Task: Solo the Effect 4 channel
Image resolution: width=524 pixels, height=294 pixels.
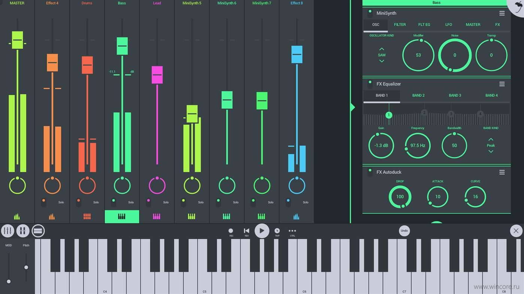Action: [x=61, y=202]
